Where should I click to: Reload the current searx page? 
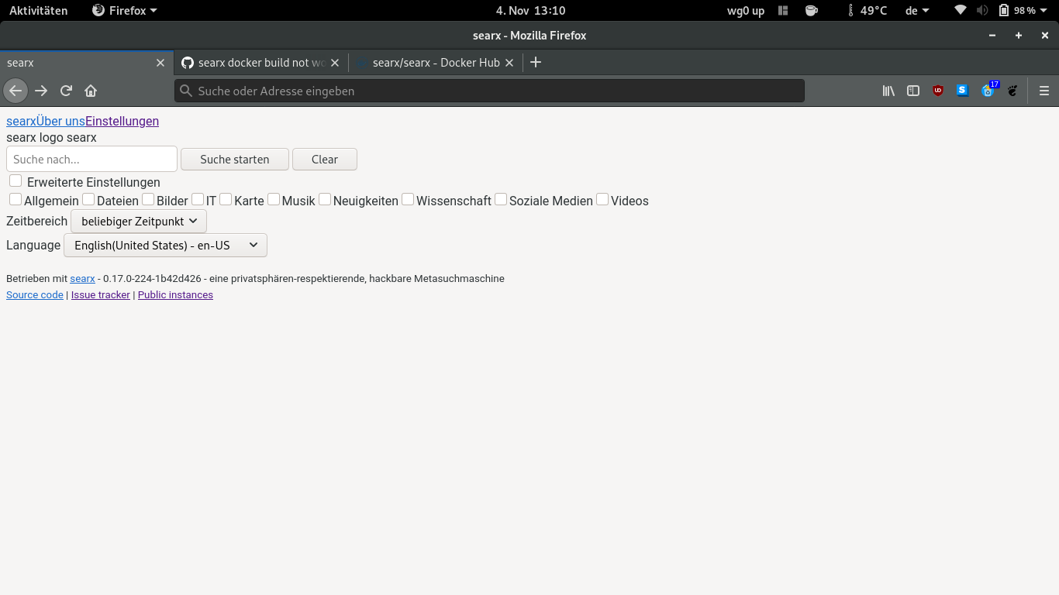66,91
